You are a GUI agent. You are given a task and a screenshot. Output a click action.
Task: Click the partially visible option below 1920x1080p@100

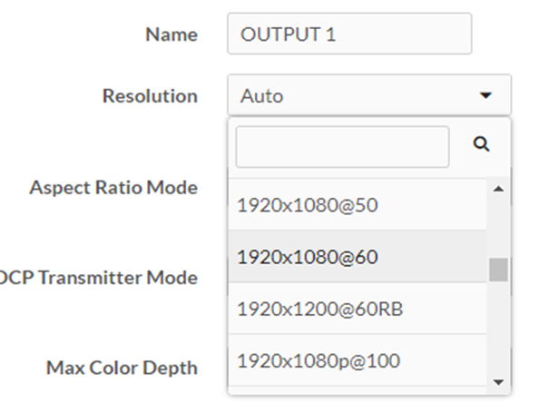[x=358, y=390]
